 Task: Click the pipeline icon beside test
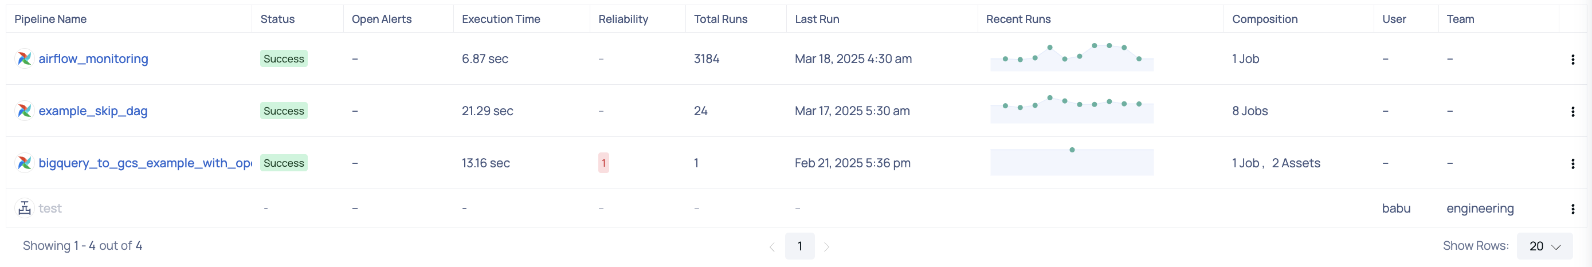pyautogui.click(x=24, y=209)
